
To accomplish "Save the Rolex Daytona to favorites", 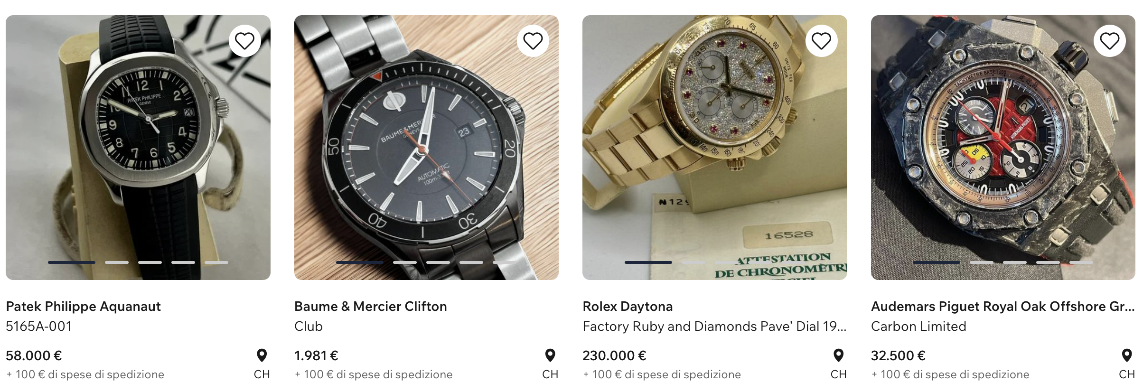I will (x=821, y=41).
